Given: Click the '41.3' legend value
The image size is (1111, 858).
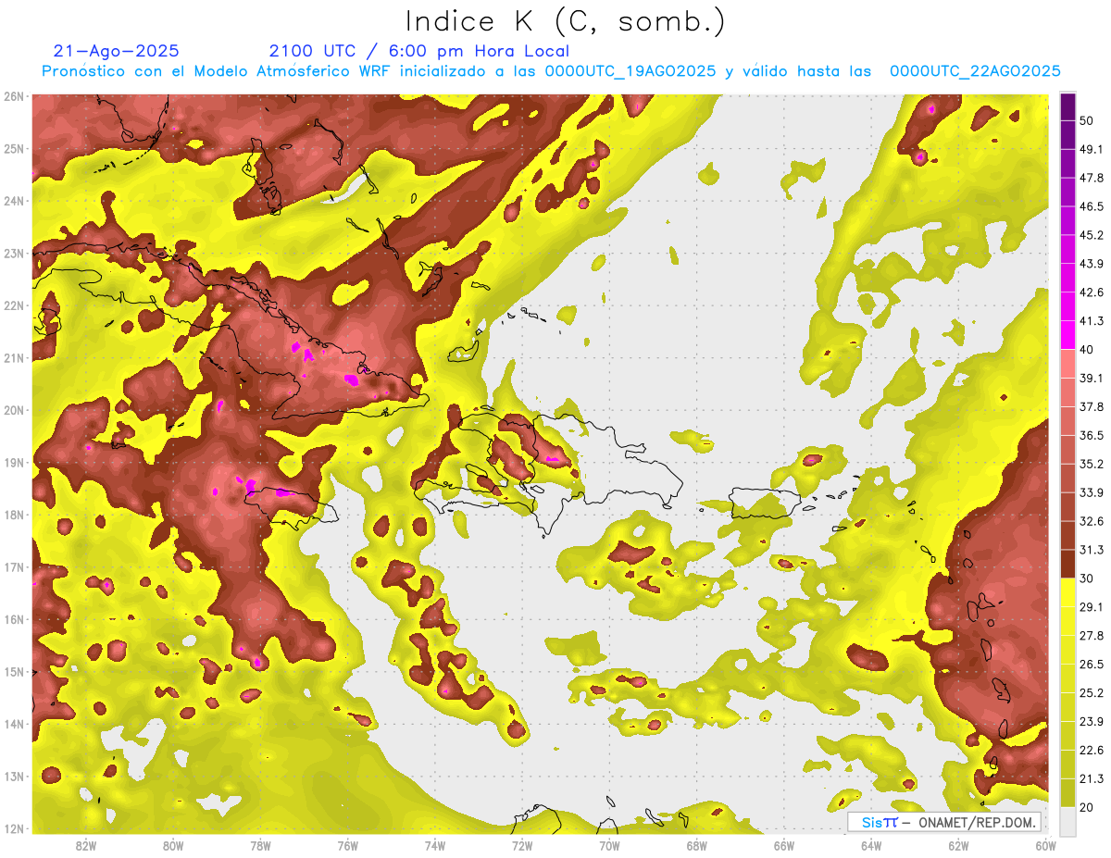Looking at the screenshot, I should [x=1092, y=321].
